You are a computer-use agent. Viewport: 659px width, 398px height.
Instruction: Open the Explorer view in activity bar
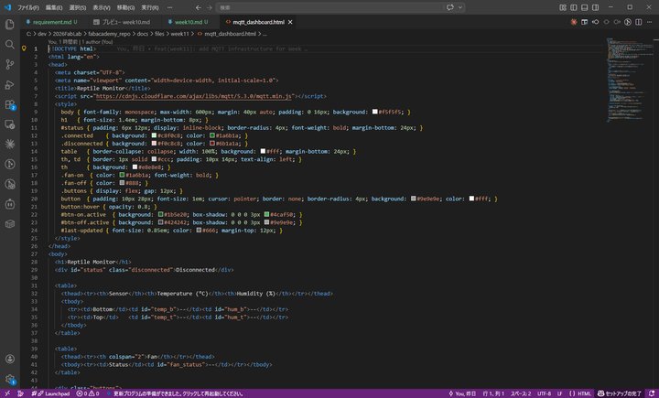(x=10, y=25)
